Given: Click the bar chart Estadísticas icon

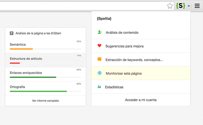Looking at the screenshot, I should pyautogui.click(x=99, y=86).
